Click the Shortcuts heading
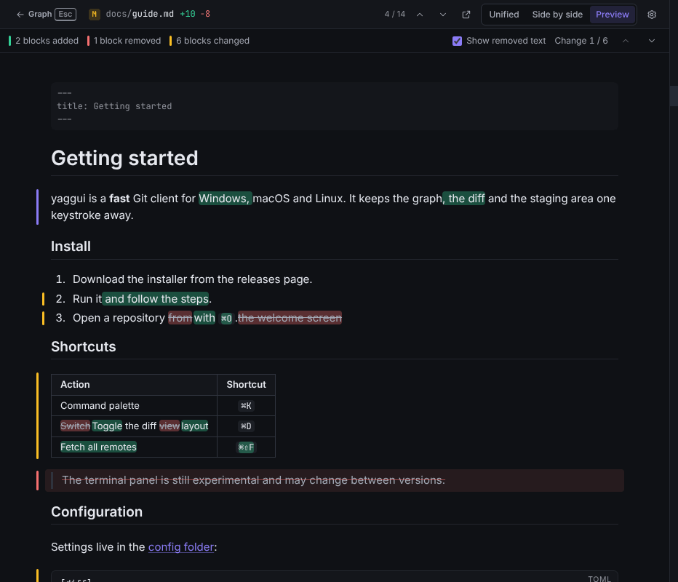 coord(84,347)
